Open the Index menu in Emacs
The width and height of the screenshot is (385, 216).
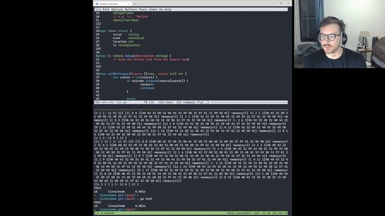click(153, 10)
